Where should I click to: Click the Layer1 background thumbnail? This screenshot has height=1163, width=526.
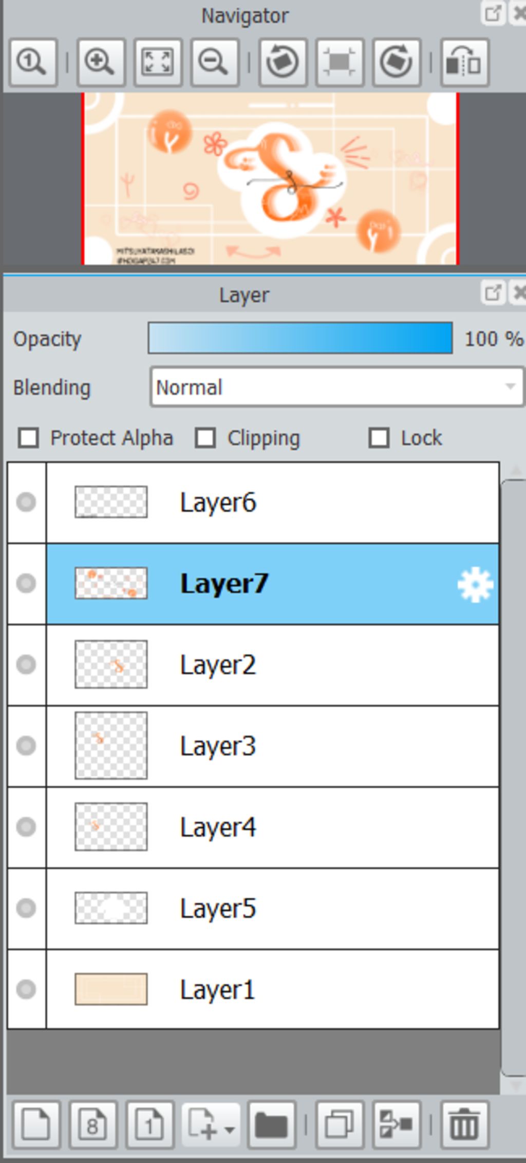111,989
